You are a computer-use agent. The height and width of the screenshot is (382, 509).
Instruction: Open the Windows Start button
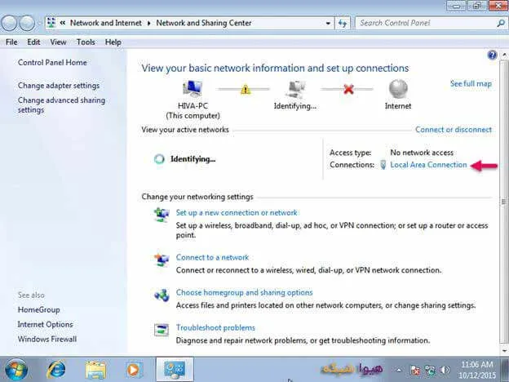(16, 370)
